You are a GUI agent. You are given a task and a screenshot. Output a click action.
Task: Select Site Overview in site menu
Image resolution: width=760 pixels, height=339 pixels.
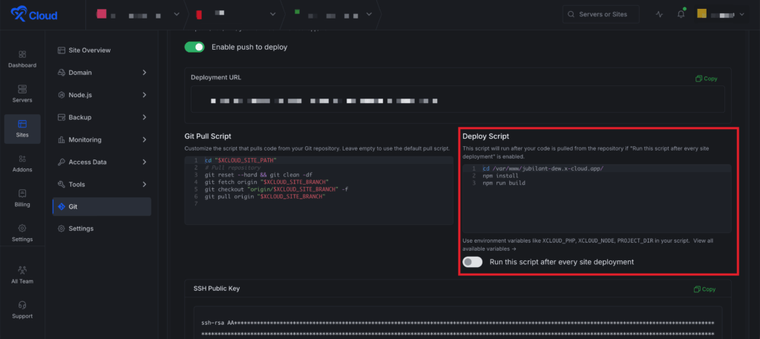pyautogui.click(x=89, y=50)
